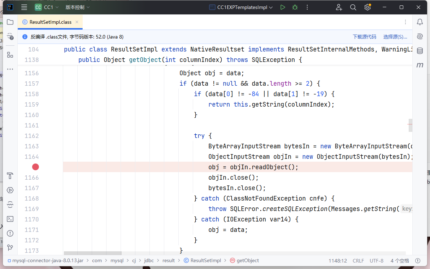Click the horizontal scrollbar under the editor
This screenshot has height=269, width=430.
click(93, 254)
